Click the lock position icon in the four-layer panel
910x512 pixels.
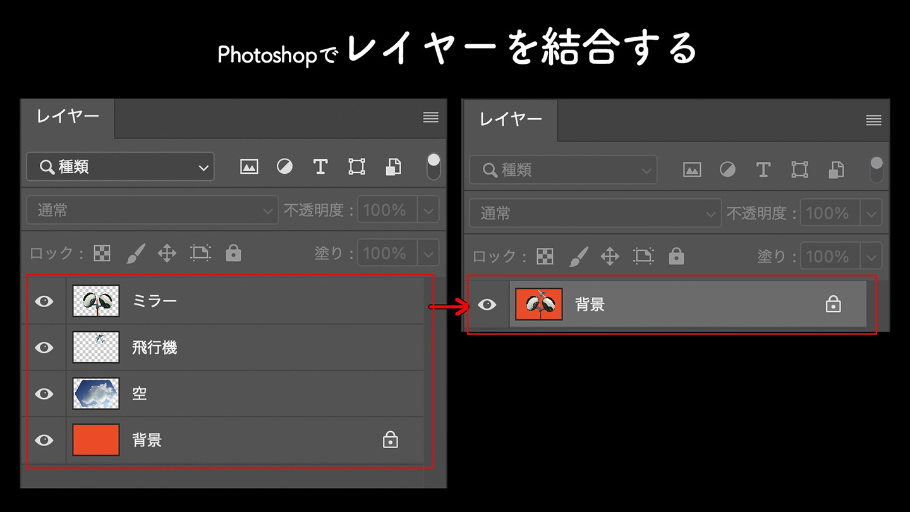(167, 253)
